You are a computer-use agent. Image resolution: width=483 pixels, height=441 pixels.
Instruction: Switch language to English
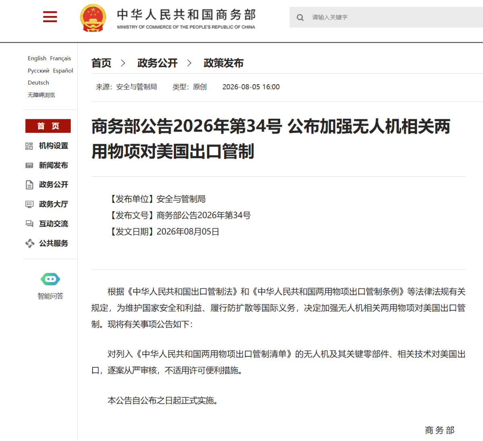pyautogui.click(x=37, y=58)
